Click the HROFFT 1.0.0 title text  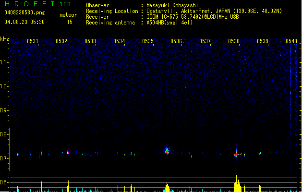[38, 4]
